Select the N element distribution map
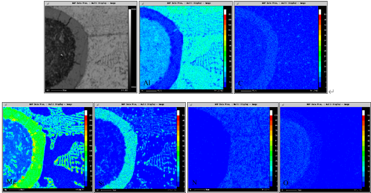371x193 pixels. point(229,148)
